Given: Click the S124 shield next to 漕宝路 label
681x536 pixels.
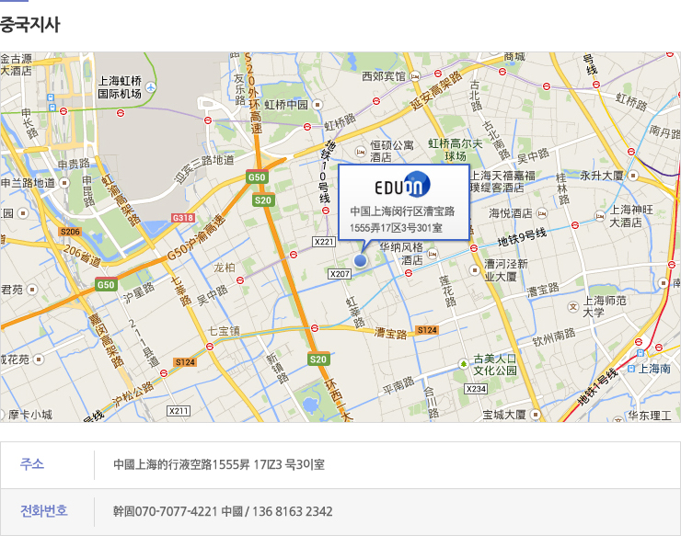Looking at the screenshot, I should click(427, 330).
